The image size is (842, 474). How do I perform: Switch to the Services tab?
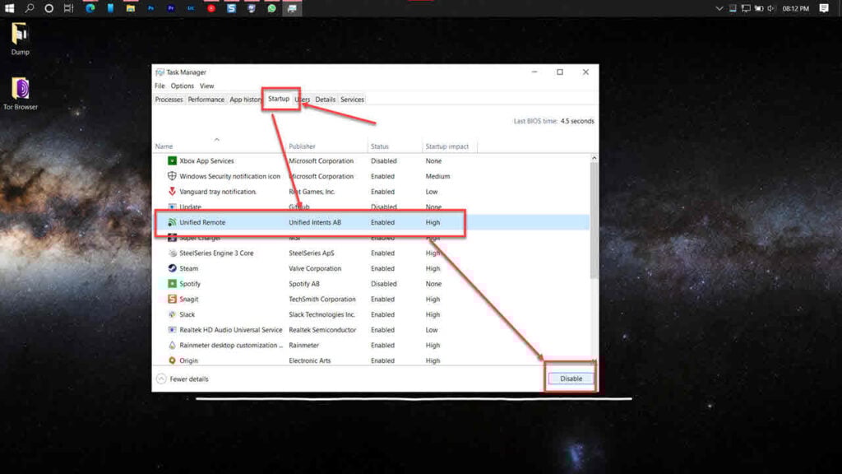click(352, 100)
